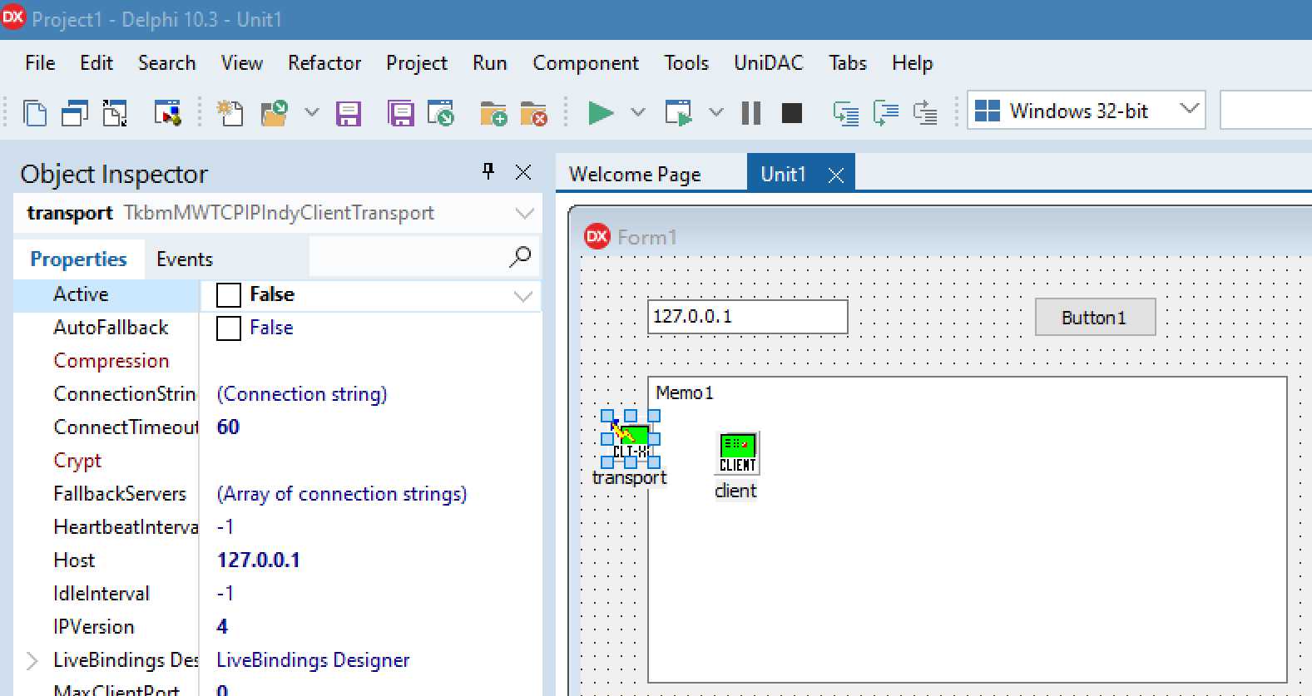1312x696 pixels.
Task: Click the New Form toolbar icon
Action: 167,112
